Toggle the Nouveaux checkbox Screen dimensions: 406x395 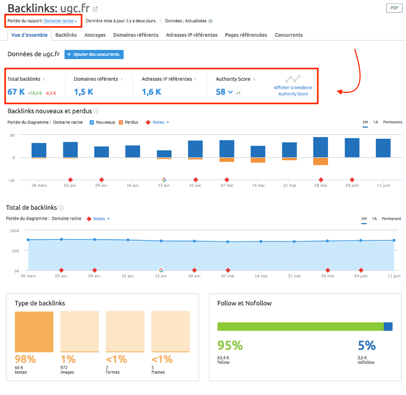92,122
